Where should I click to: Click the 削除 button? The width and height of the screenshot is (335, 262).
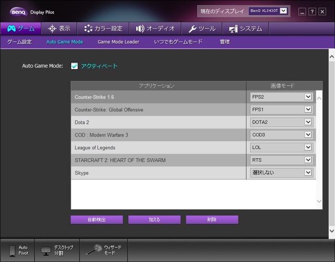pyautogui.click(x=212, y=220)
